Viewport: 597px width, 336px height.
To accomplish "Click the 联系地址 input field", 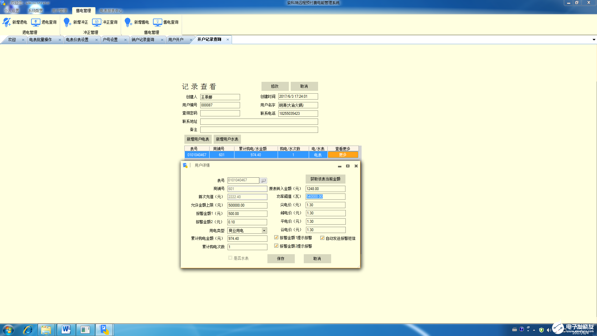I will coord(259,122).
